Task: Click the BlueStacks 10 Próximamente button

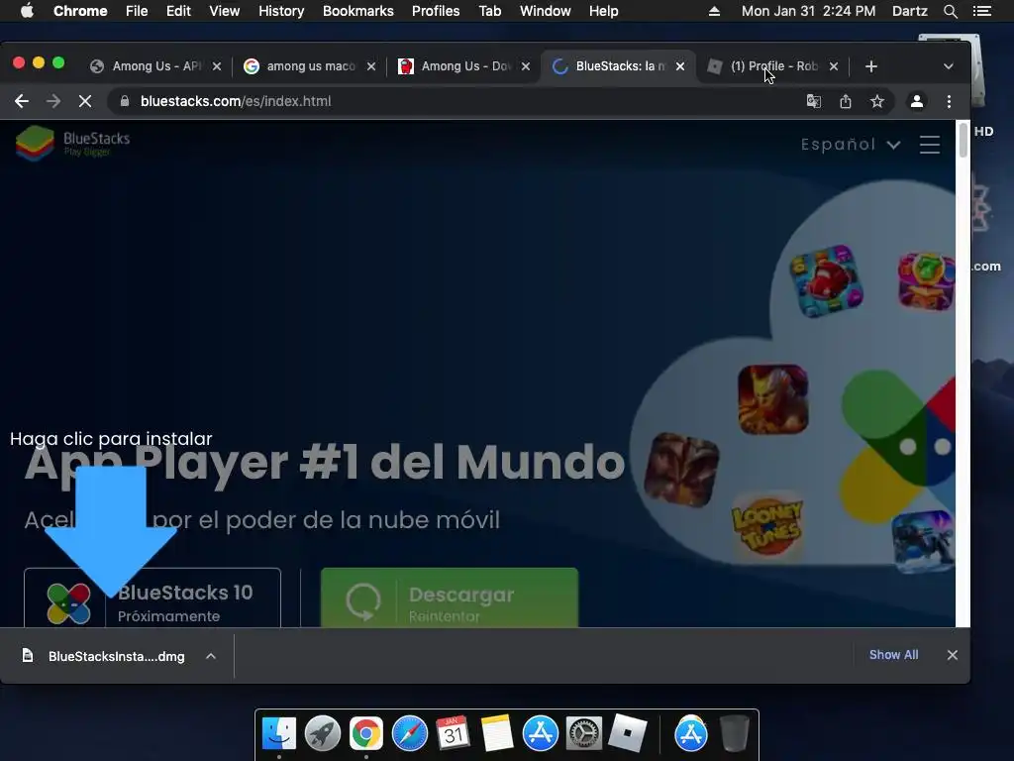Action: pyautogui.click(x=152, y=598)
